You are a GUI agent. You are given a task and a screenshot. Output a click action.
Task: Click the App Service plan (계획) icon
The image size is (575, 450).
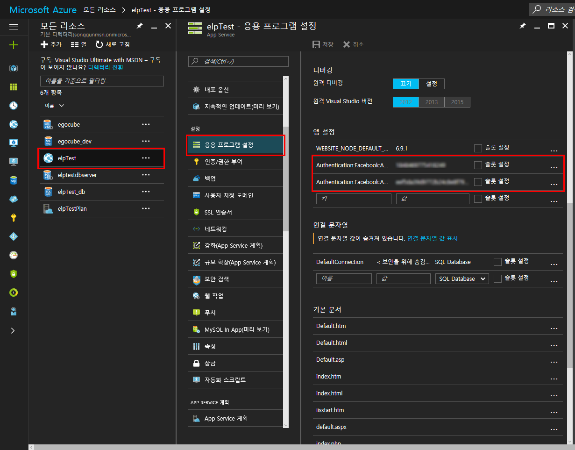click(x=196, y=419)
